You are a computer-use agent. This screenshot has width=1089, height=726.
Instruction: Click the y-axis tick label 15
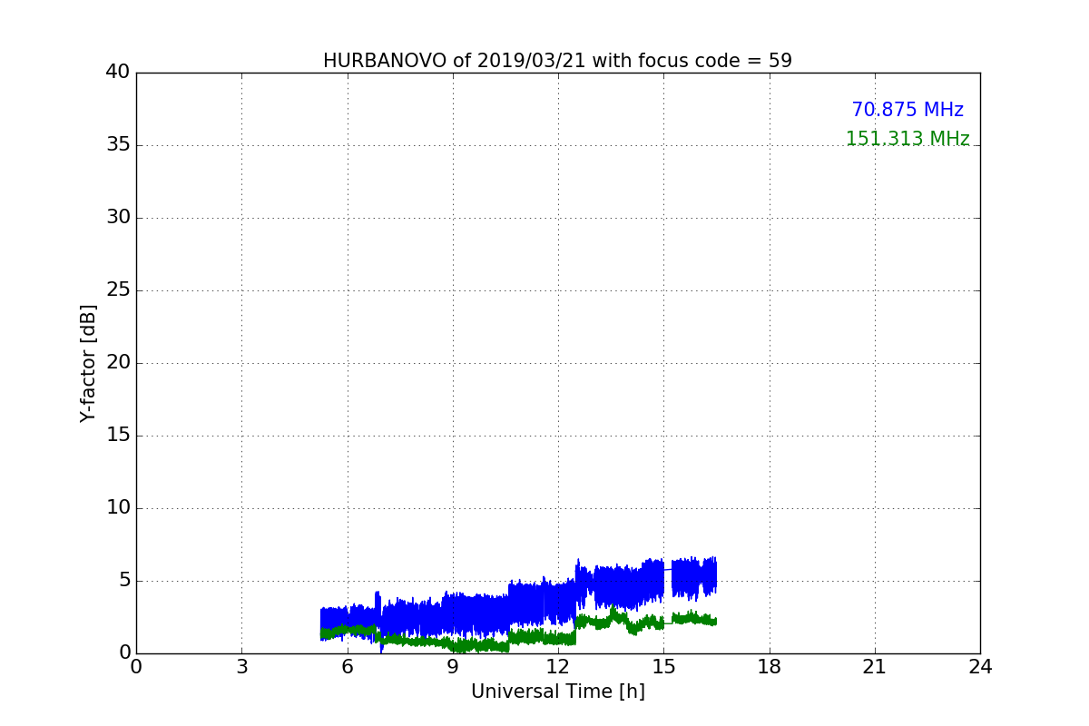118,436
